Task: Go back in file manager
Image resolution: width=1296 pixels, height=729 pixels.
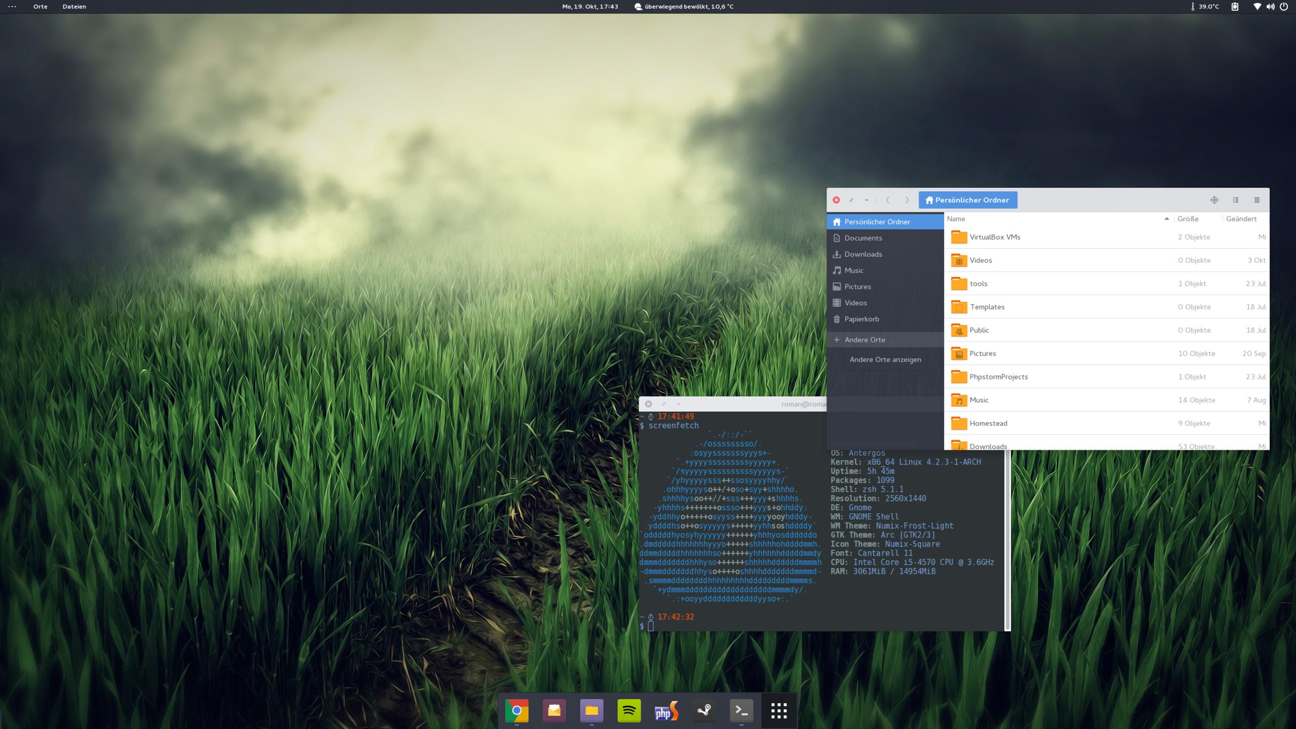Action: click(x=888, y=200)
